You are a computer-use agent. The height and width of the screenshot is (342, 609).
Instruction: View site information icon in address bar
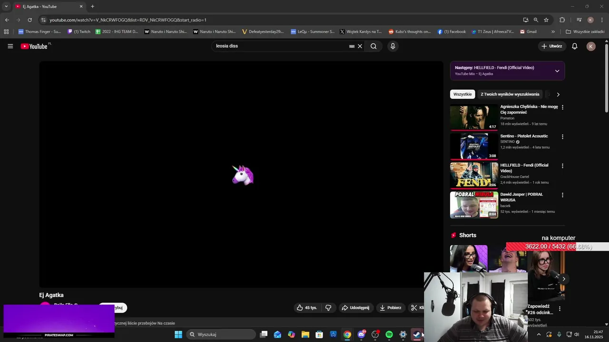tap(43, 20)
